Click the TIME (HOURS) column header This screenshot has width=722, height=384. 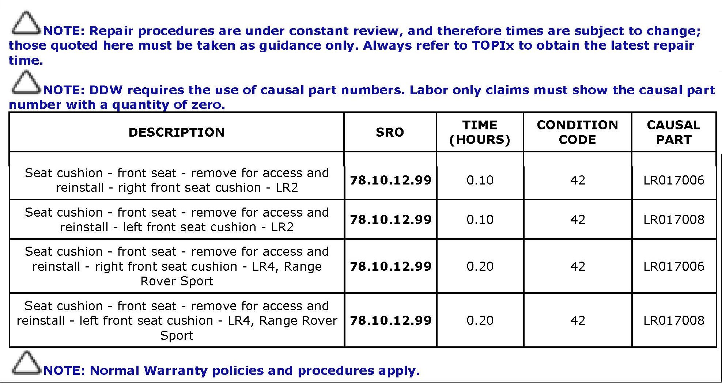pyautogui.click(x=480, y=132)
